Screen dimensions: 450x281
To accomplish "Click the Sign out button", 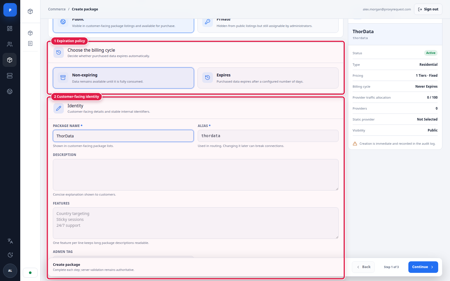I will (428, 9).
